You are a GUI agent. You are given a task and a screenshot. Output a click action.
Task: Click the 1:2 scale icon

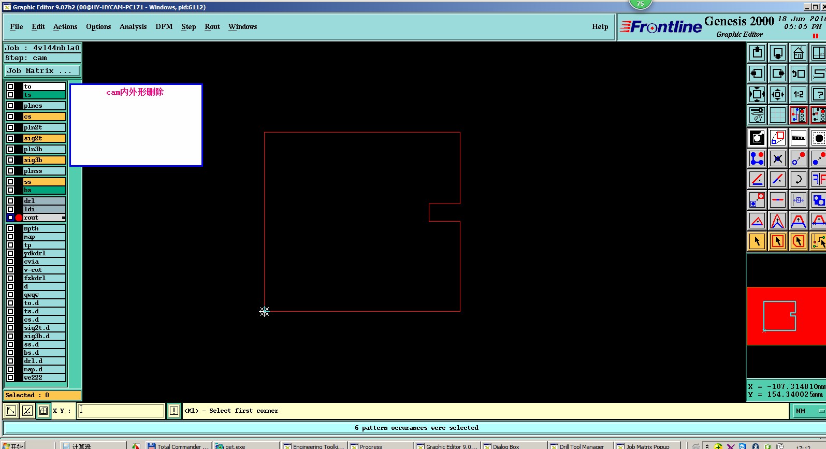[799, 94]
